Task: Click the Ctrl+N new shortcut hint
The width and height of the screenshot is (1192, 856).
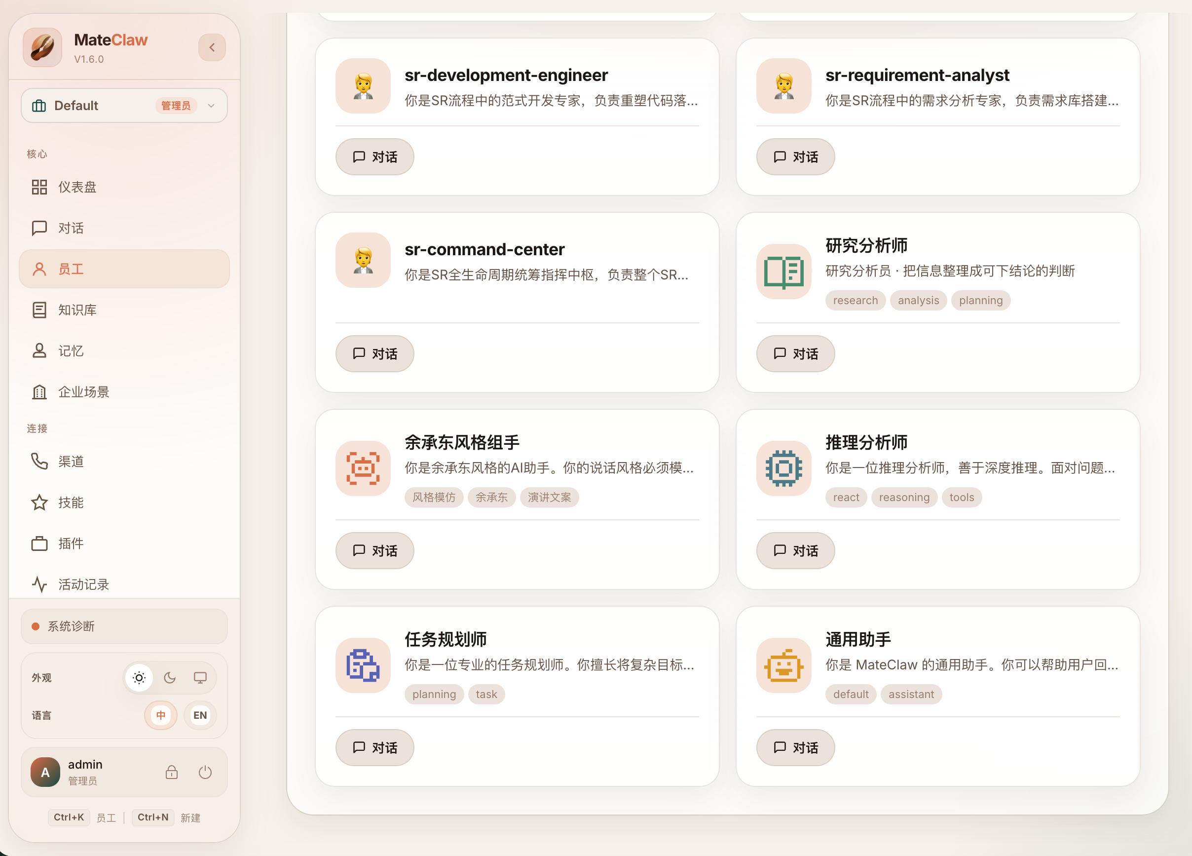Action: point(153,817)
